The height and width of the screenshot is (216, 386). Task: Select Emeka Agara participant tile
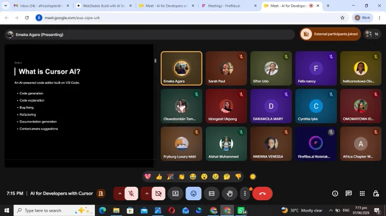[x=182, y=68]
